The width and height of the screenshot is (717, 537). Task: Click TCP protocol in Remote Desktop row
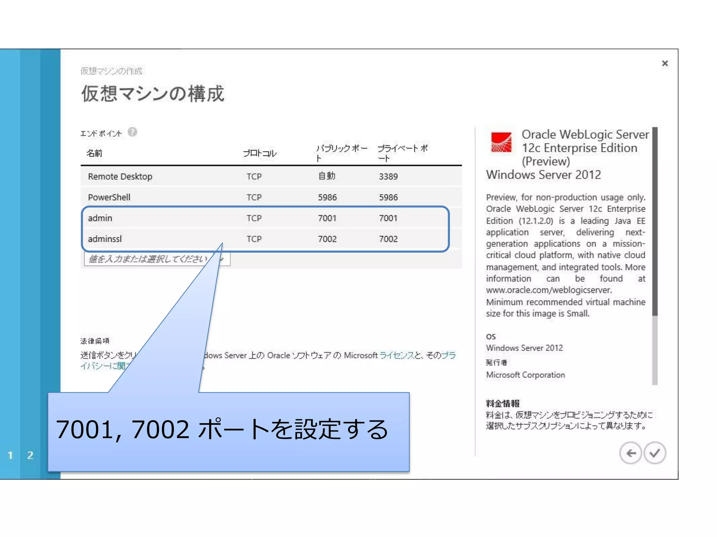[x=254, y=176]
